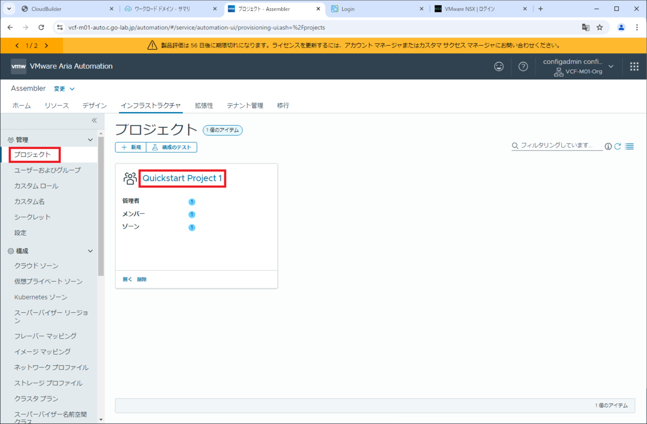Switch to the 移行 tab

pos(283,106)
